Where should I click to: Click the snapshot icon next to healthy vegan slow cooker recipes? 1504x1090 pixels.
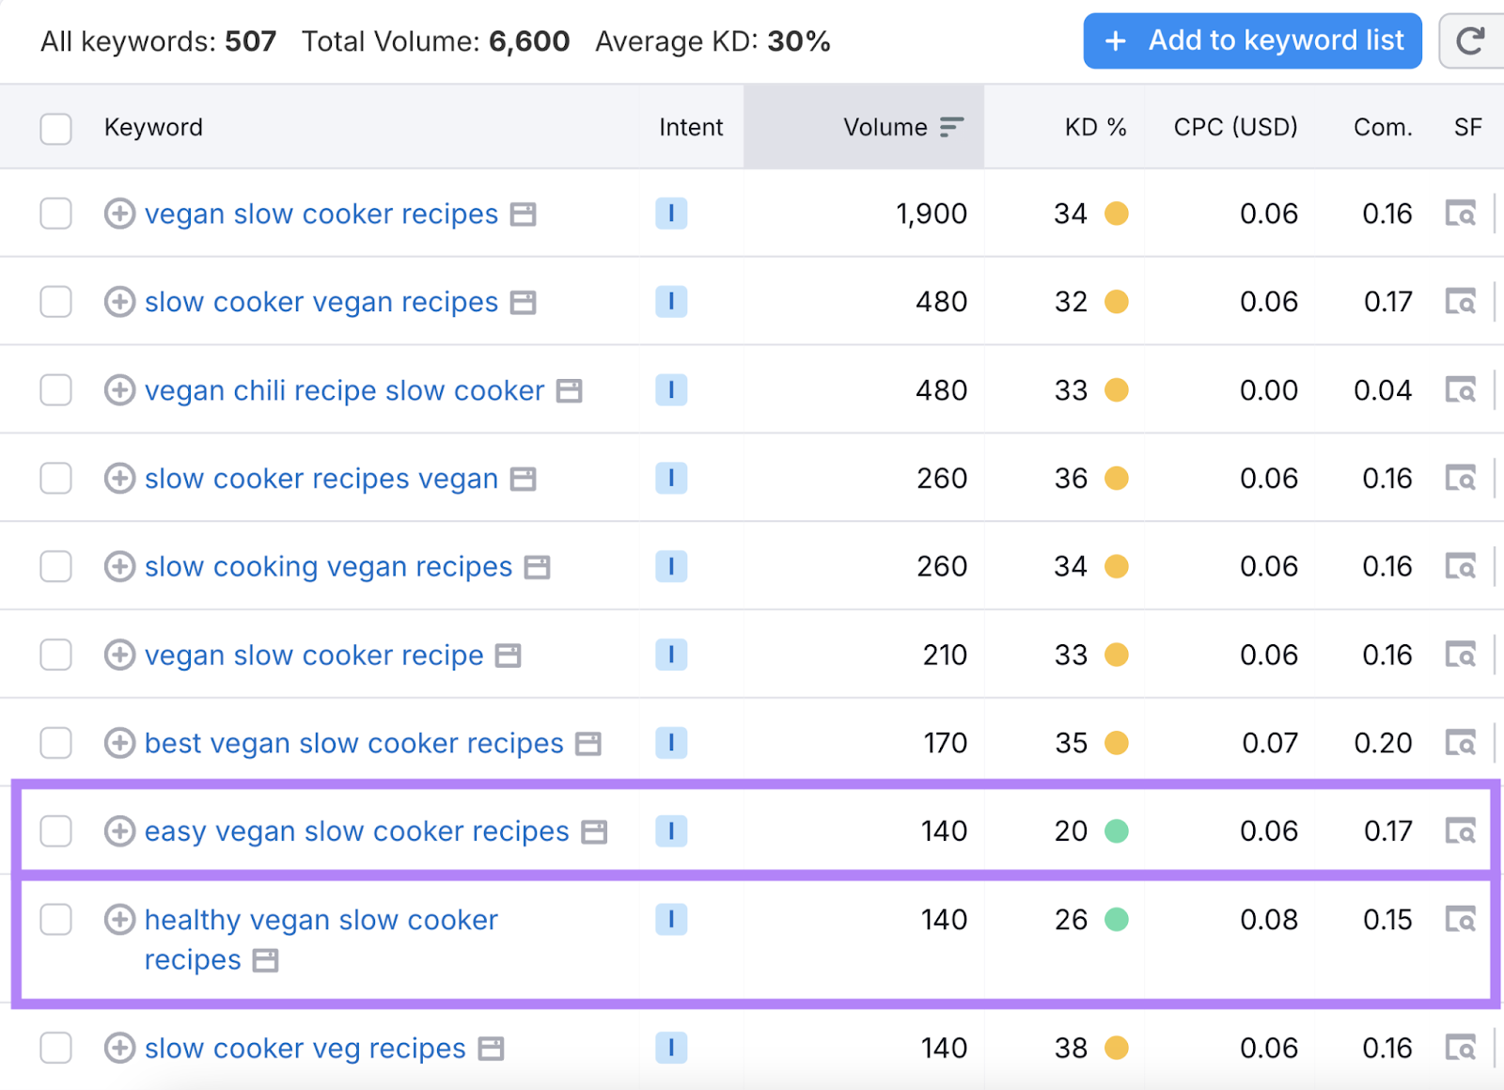coord(268,960)
